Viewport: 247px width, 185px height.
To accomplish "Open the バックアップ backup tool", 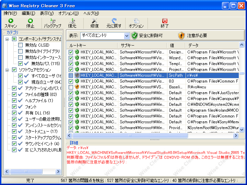I will (x=52, y=21).
